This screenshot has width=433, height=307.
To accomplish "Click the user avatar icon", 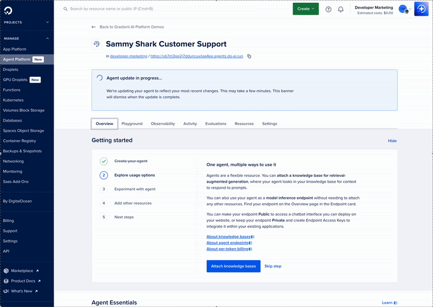I will pos(403,9).
